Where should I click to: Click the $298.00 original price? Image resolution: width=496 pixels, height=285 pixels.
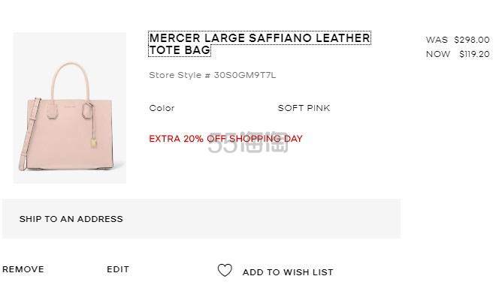point(472,40)
